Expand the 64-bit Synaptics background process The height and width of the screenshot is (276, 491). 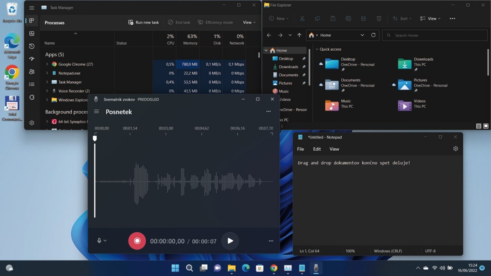click(47, 122)
